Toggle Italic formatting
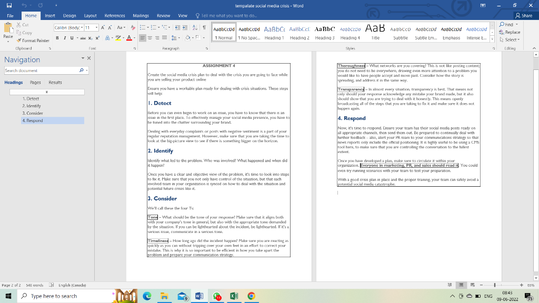The height and width of the screenshot is (303, 539). (x=65, y=38)
